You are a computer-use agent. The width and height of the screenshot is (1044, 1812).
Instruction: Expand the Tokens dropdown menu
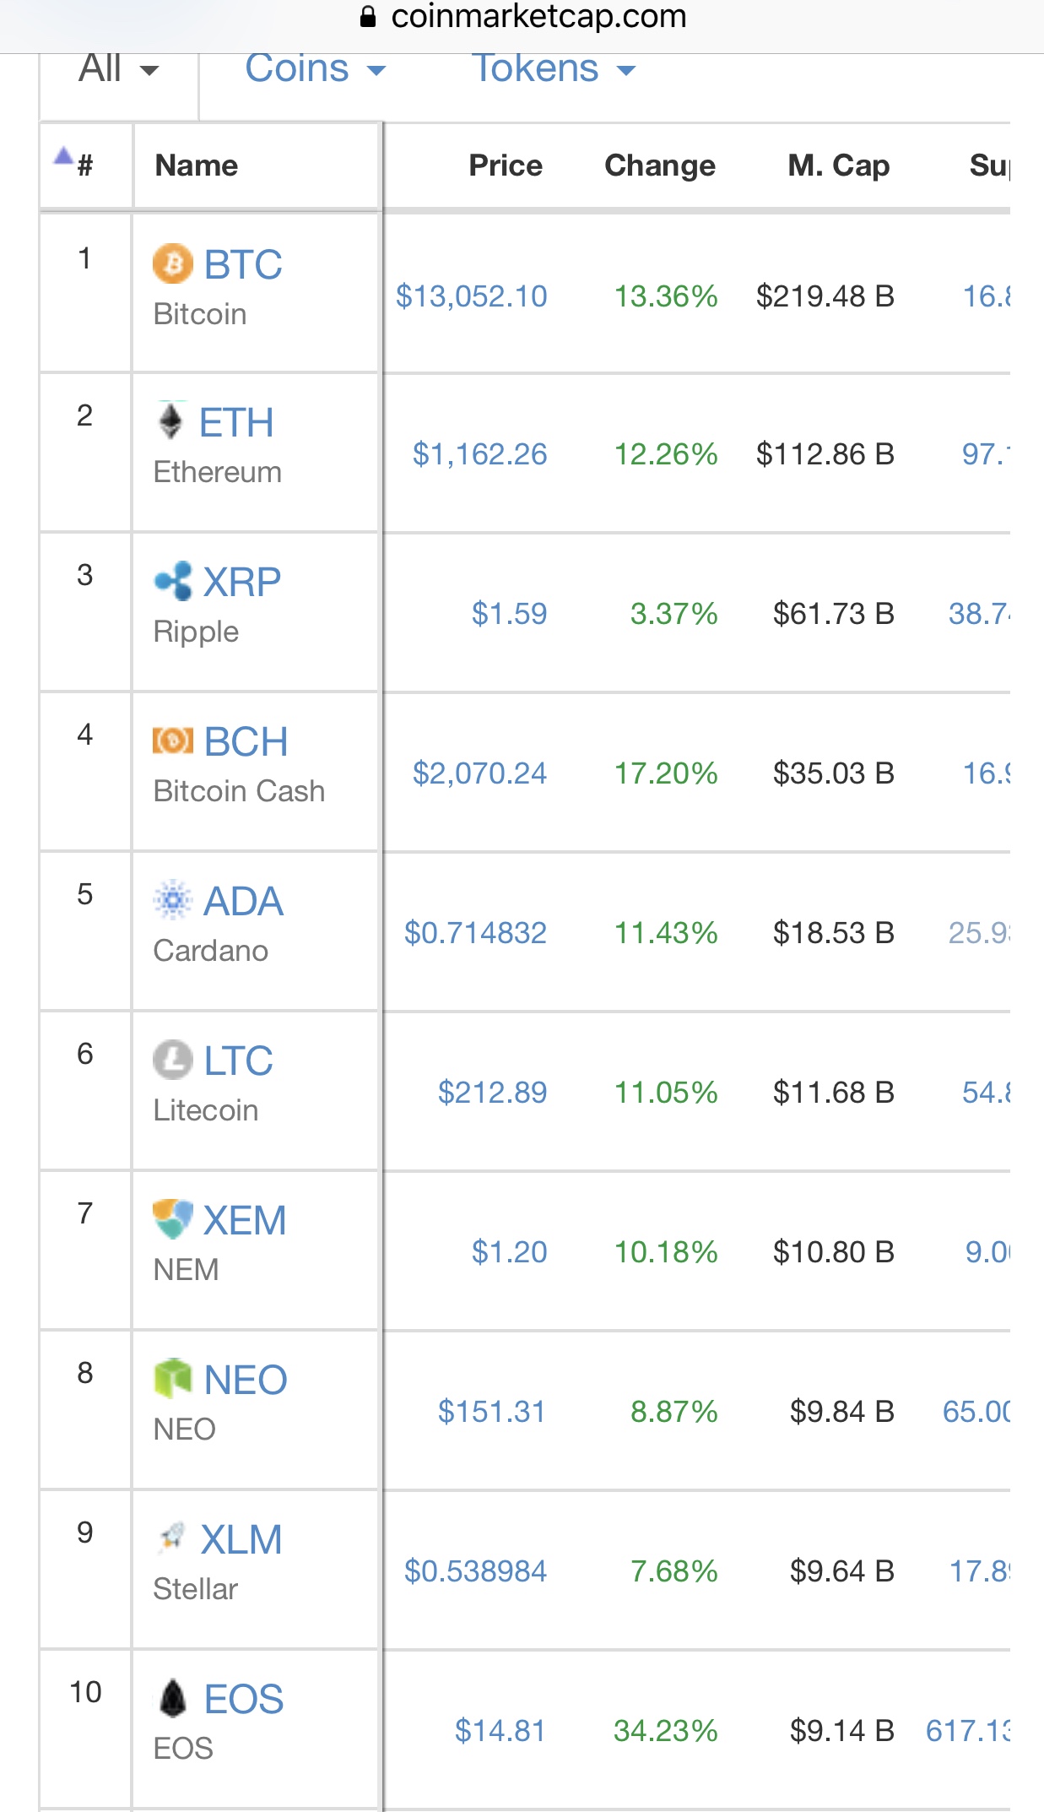[x=554, y=68]
